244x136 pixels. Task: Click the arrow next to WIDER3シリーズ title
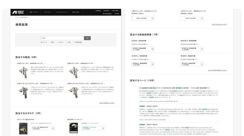click(54, 84)
